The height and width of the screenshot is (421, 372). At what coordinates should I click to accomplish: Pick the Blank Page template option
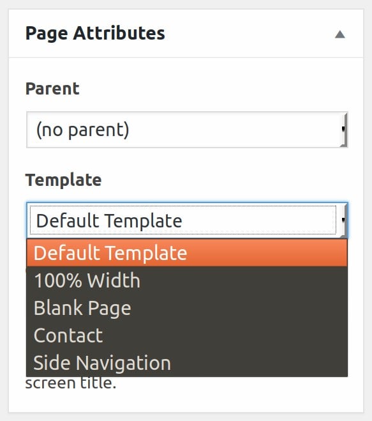pos(187,308)
